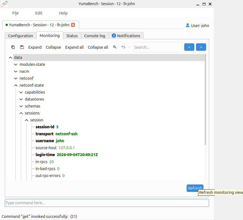Open the dropdown arrow beside undo icon
This screenshot has height=220, width=243.
(x=129, y=47)
